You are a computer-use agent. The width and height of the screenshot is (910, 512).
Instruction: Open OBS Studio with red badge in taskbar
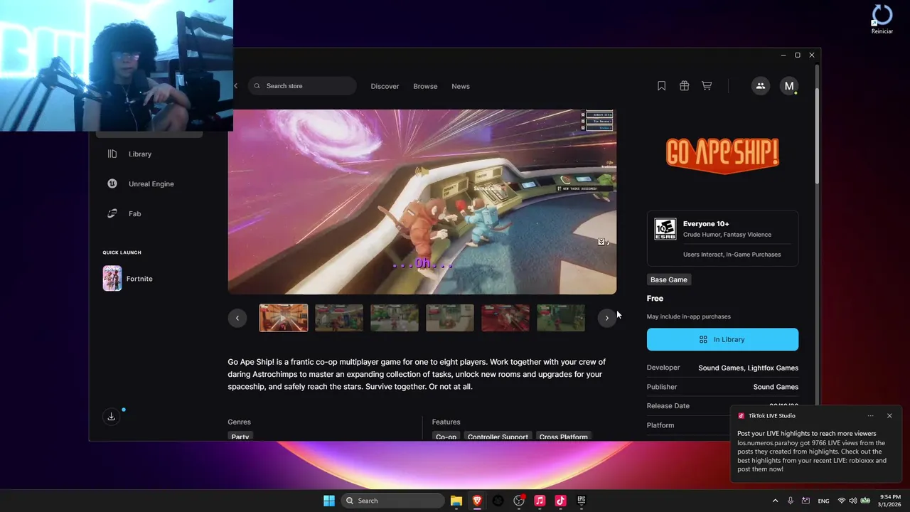(519, 501)
